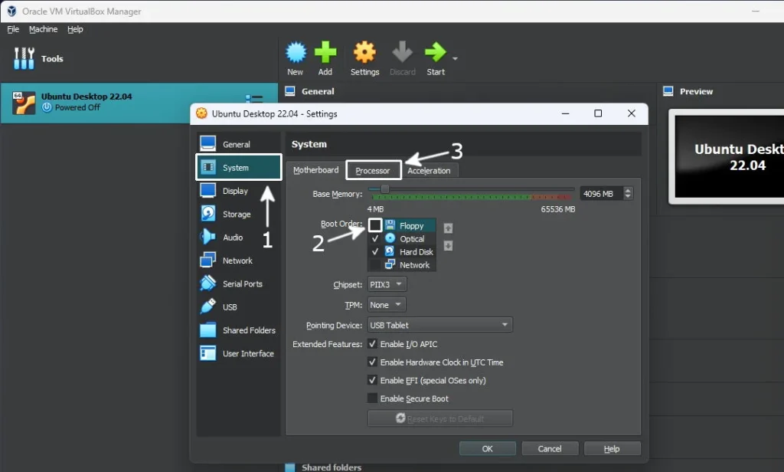Disable Enable EFI (special OSes only)
Image resolution: width=784 pixels, height=472 pixels.
[372, 380]
